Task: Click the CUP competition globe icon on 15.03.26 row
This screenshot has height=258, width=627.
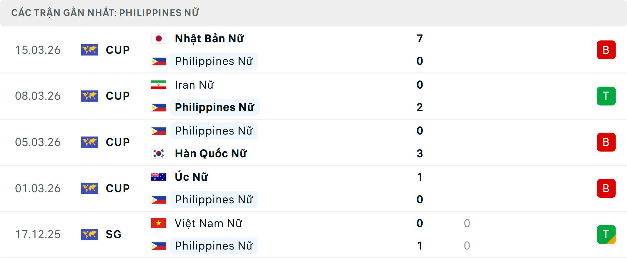Action: pyautogui.click(x=90, y=50)
